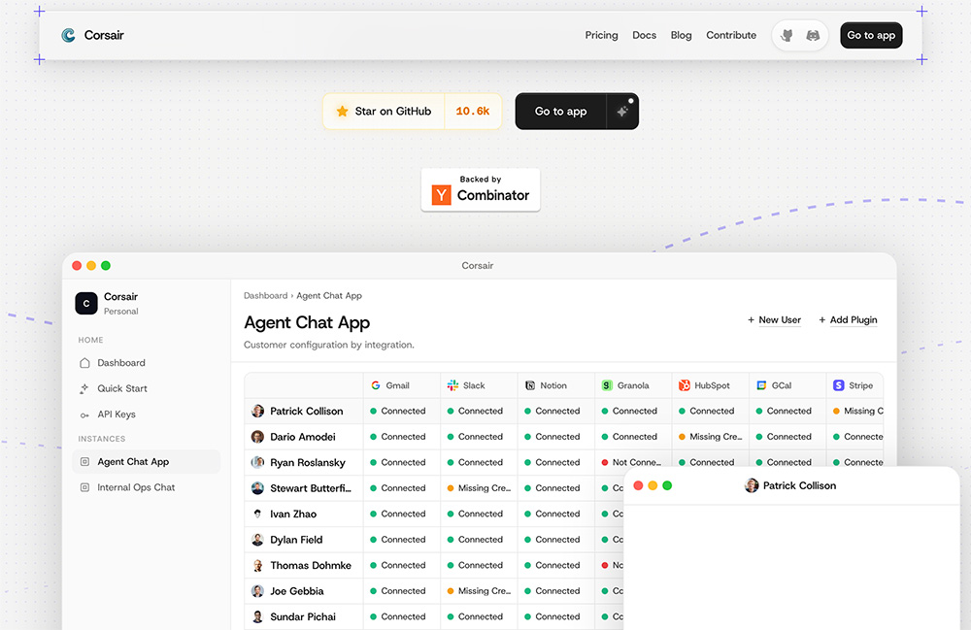Click the Joe Gebbia name cell
This screenshot has height=630, width=971.
coord(303,591)
